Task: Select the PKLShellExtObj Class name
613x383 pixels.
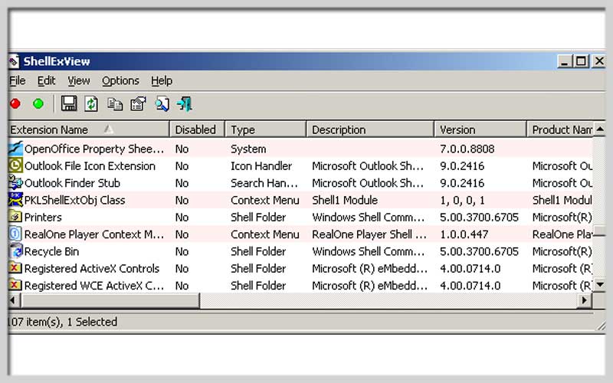Action: 74,200
